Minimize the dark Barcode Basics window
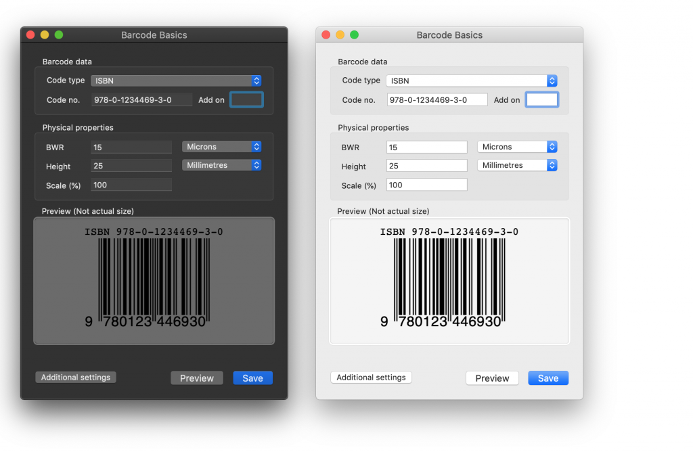Screen dimensions: 693x452 [x=45, y=35]
